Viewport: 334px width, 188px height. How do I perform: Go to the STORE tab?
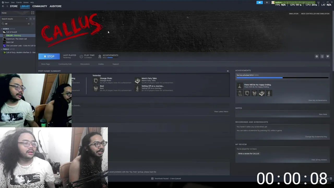coord(14,6)
